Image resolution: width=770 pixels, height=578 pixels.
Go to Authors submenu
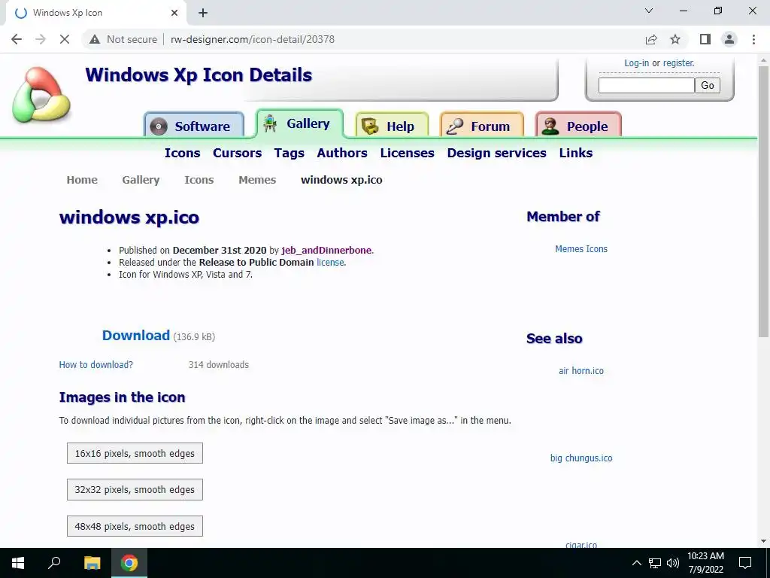[x=342, y=153]
